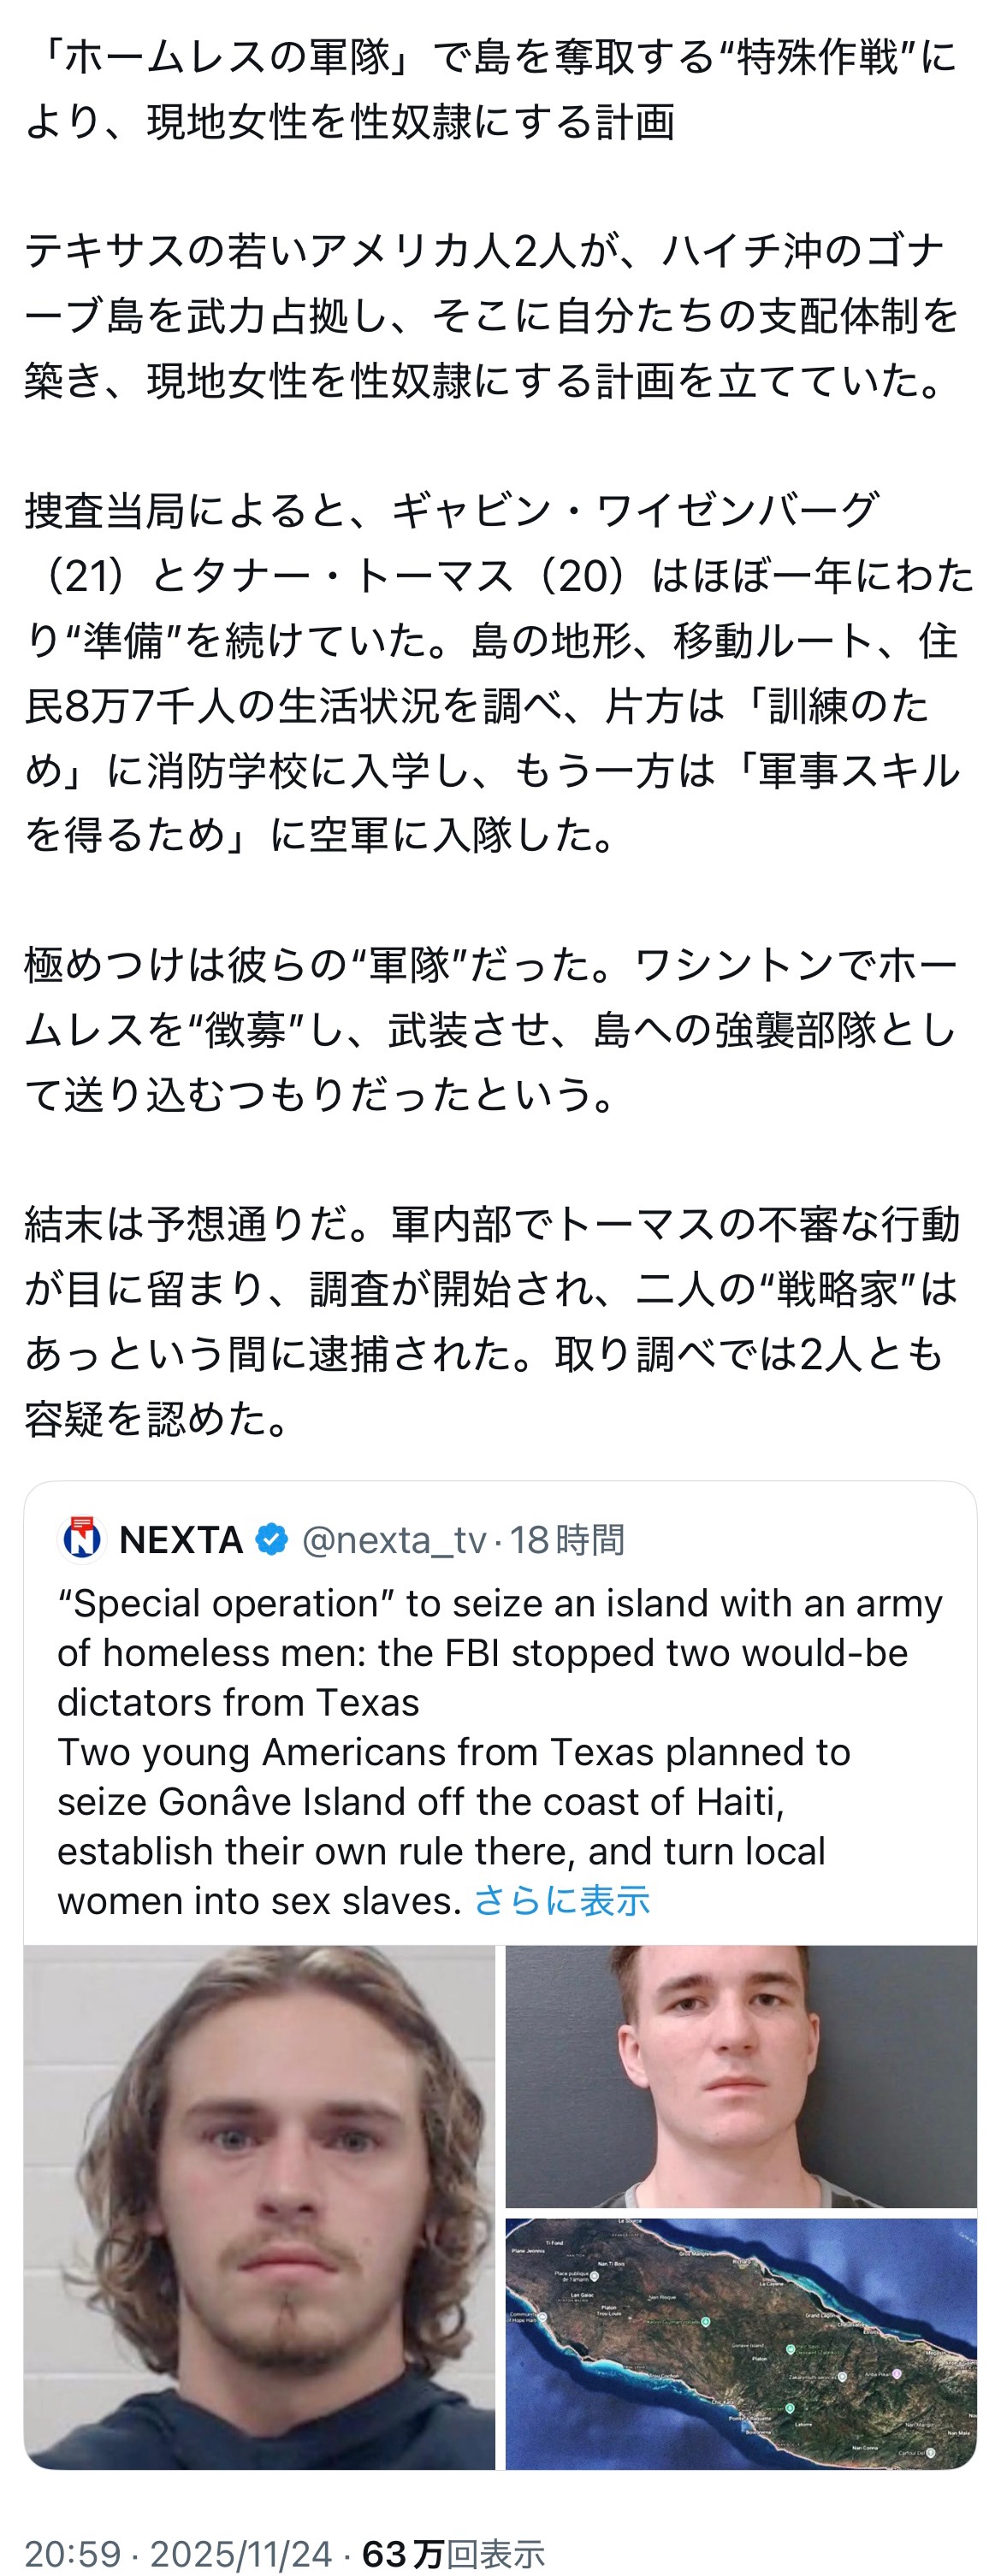Click the 18時間 timestamp on quoted post
The width and height of the screenshot is (1001, 2576).
pyautogui.click(x=567, y=1540)
